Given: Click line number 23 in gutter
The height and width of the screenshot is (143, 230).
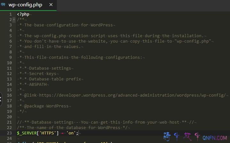Looking at the screenshot, I should [x=9, y=133].
